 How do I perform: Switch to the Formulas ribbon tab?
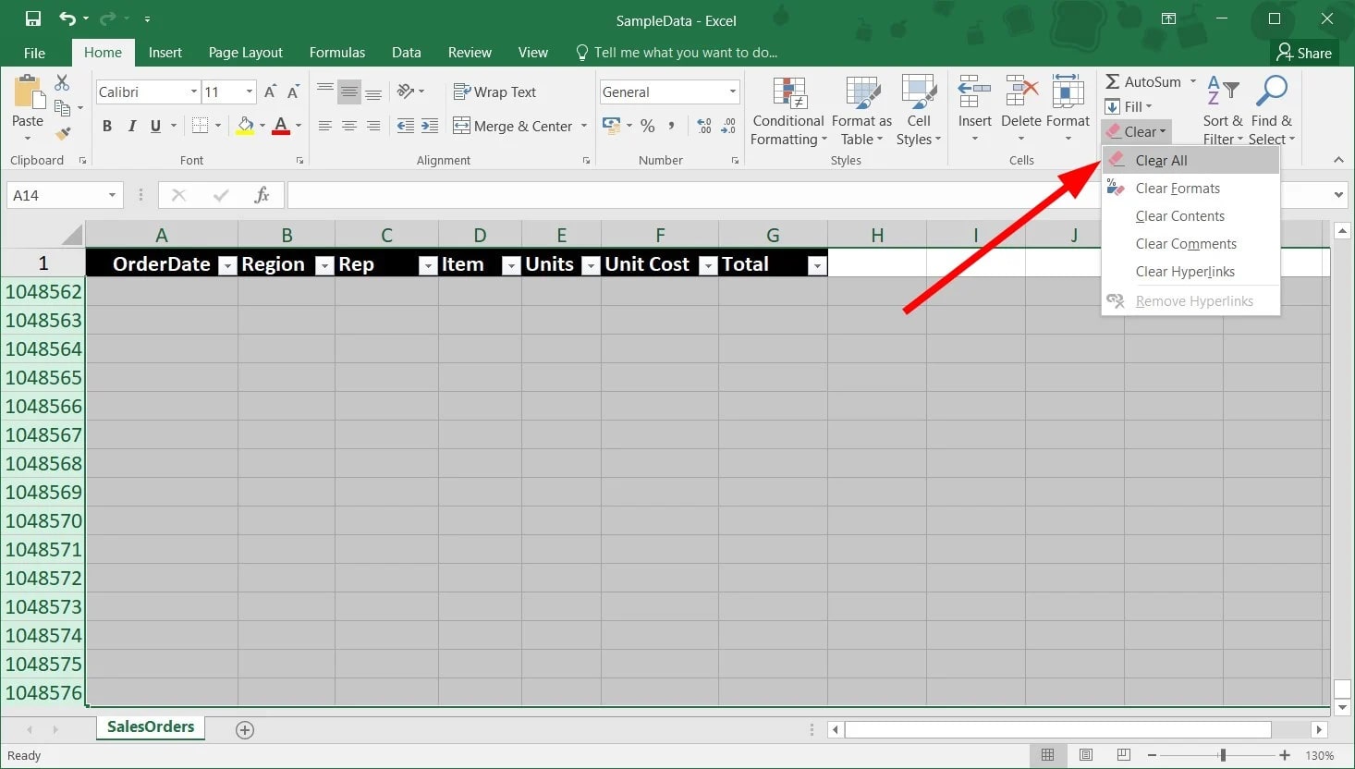336,53
